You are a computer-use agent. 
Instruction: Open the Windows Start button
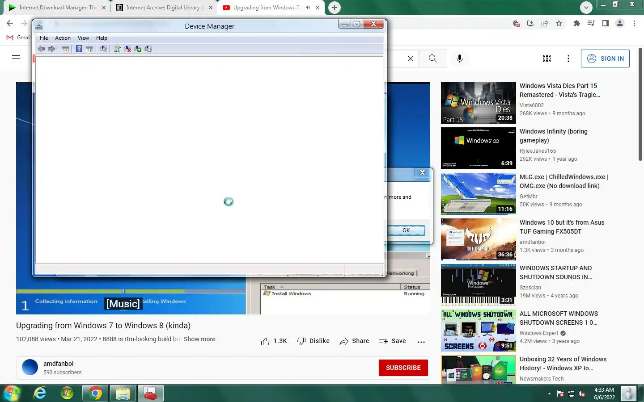pos(12,394)
